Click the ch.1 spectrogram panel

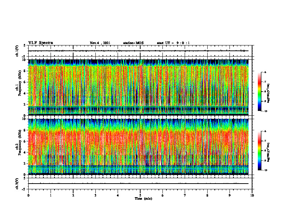point(138,87)
